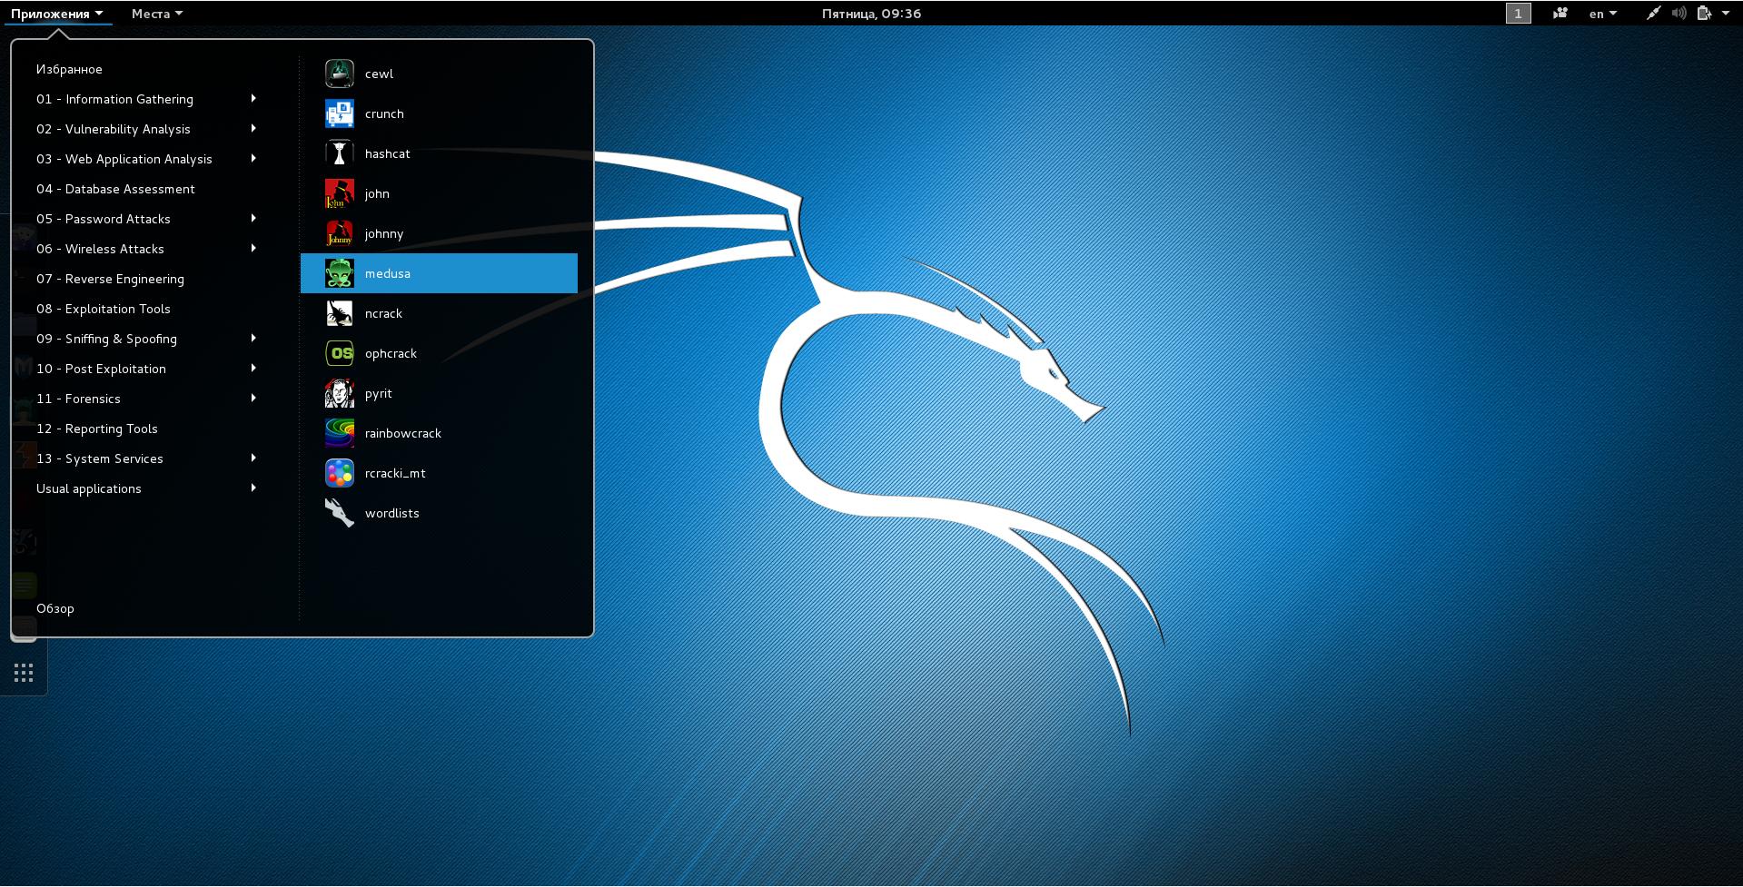Image resolution: width=1743 pixels, height=887 pixels.
Task: Open the Места menu in top bar
Action: [157, 14]
